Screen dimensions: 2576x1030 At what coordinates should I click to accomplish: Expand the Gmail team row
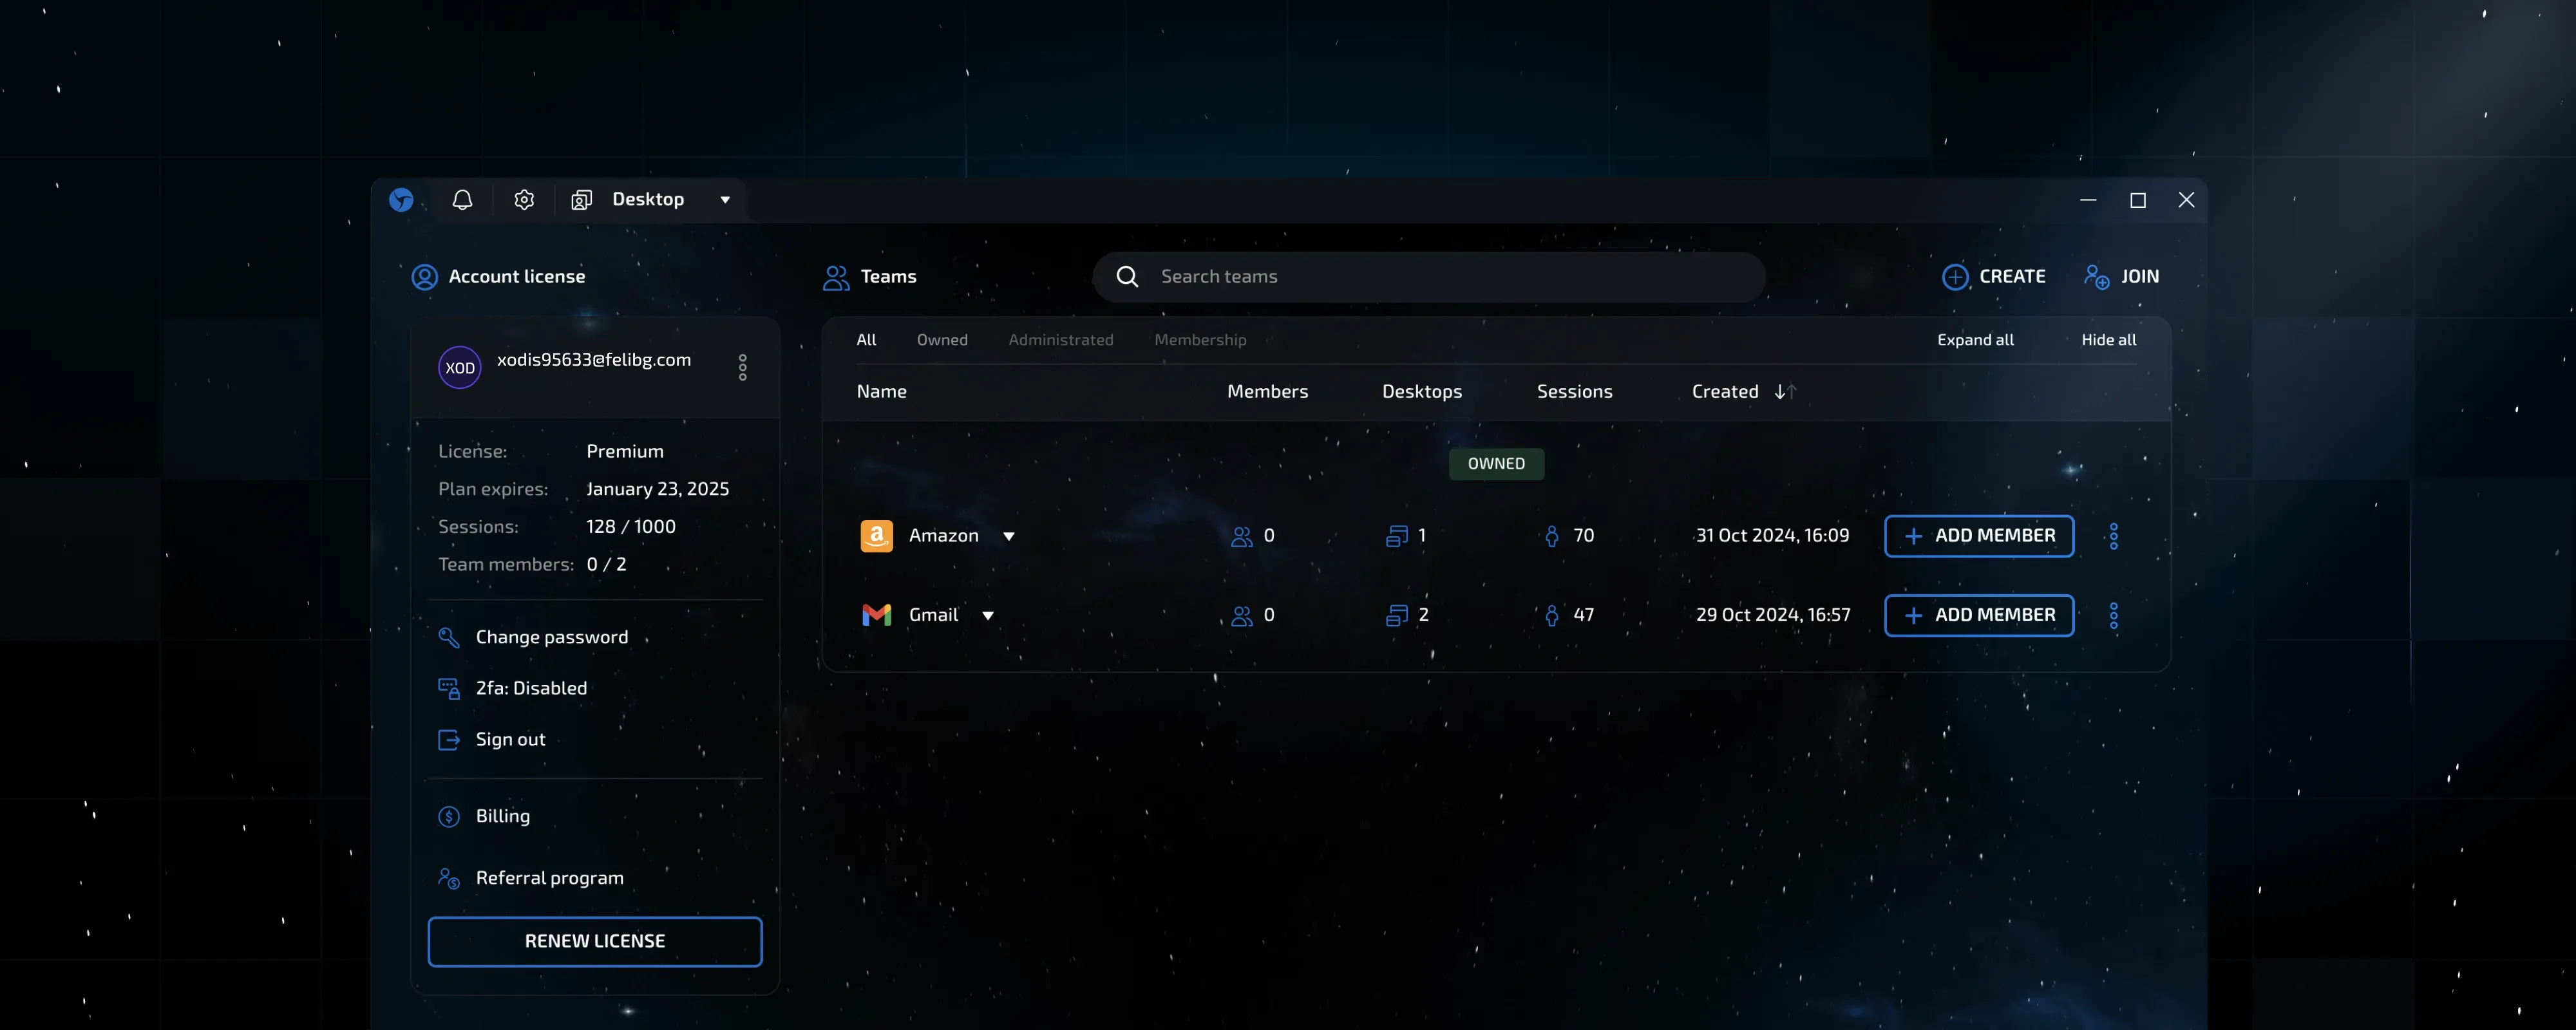(x=987, y=615)
